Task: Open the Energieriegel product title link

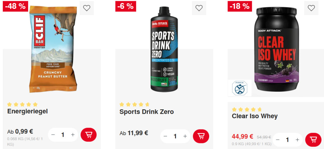Action: [x=28, y=111]
